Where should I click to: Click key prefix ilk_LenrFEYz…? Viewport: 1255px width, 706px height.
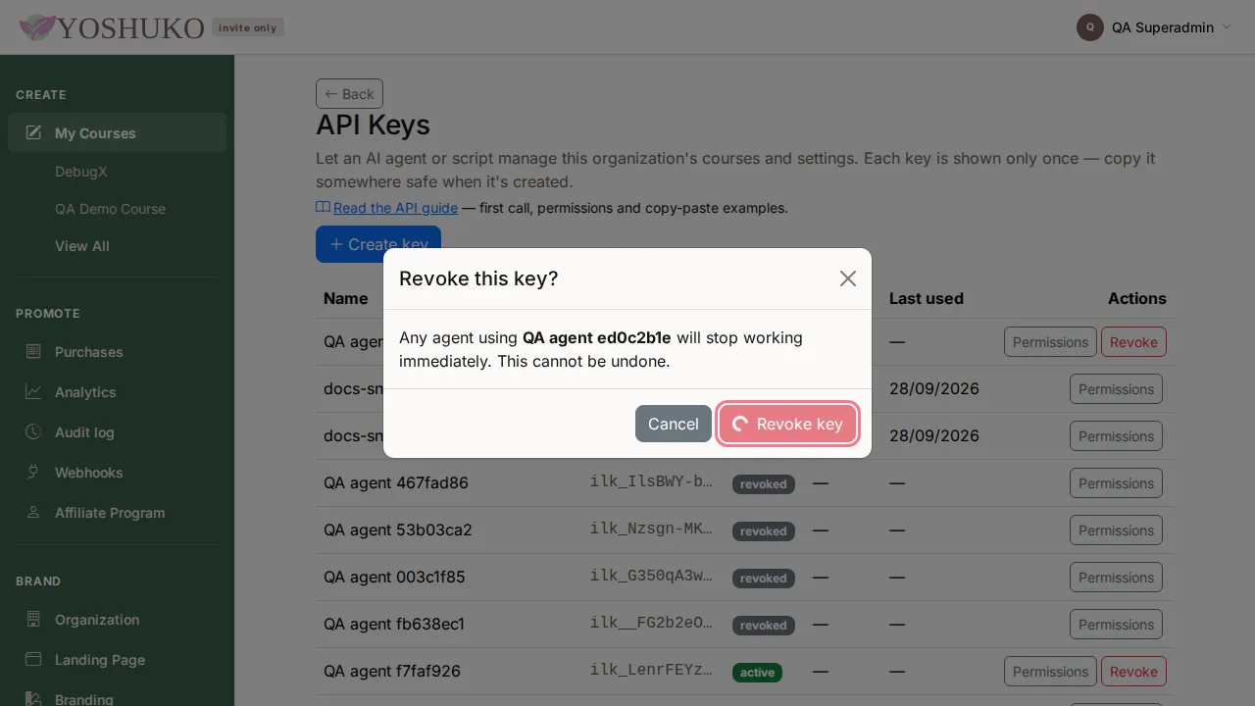[x=652, y=670]
